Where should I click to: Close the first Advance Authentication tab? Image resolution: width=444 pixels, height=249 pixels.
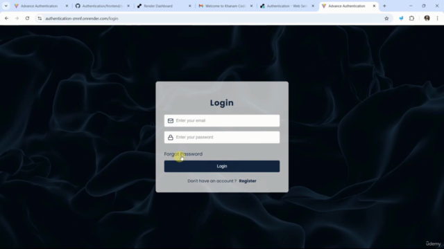coord(67,6)
